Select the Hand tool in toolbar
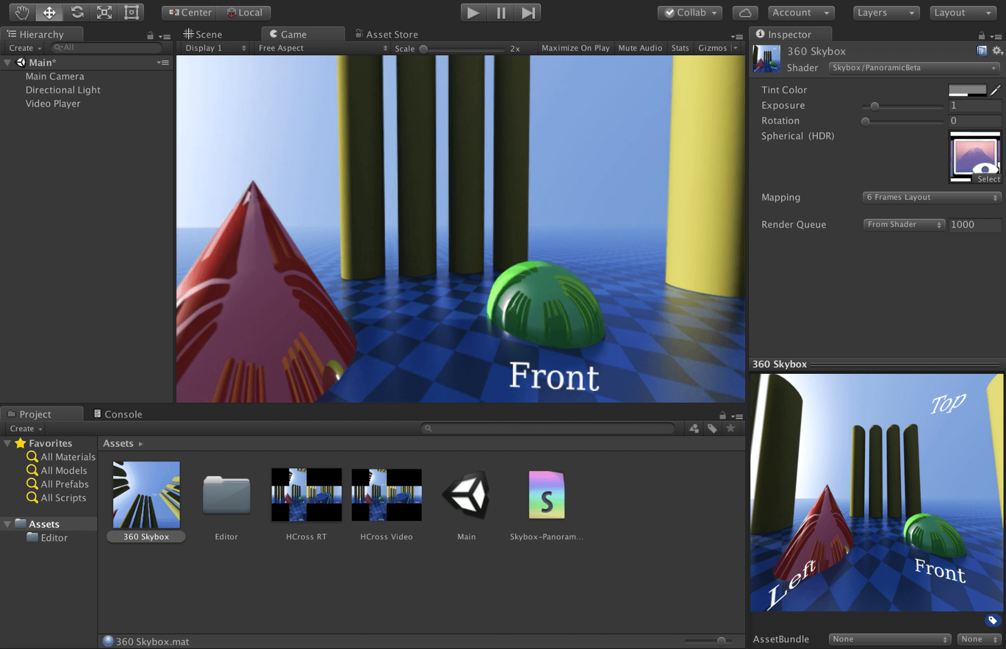This screenshot has width=1006, height=649. pos(22,13)
